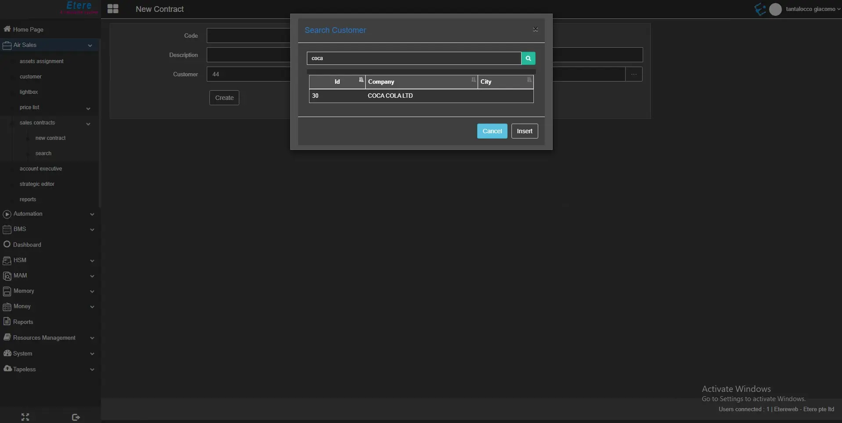
Task: Open the tantalocco giacomo user dropdown
Action: click(x=813, y=9)
